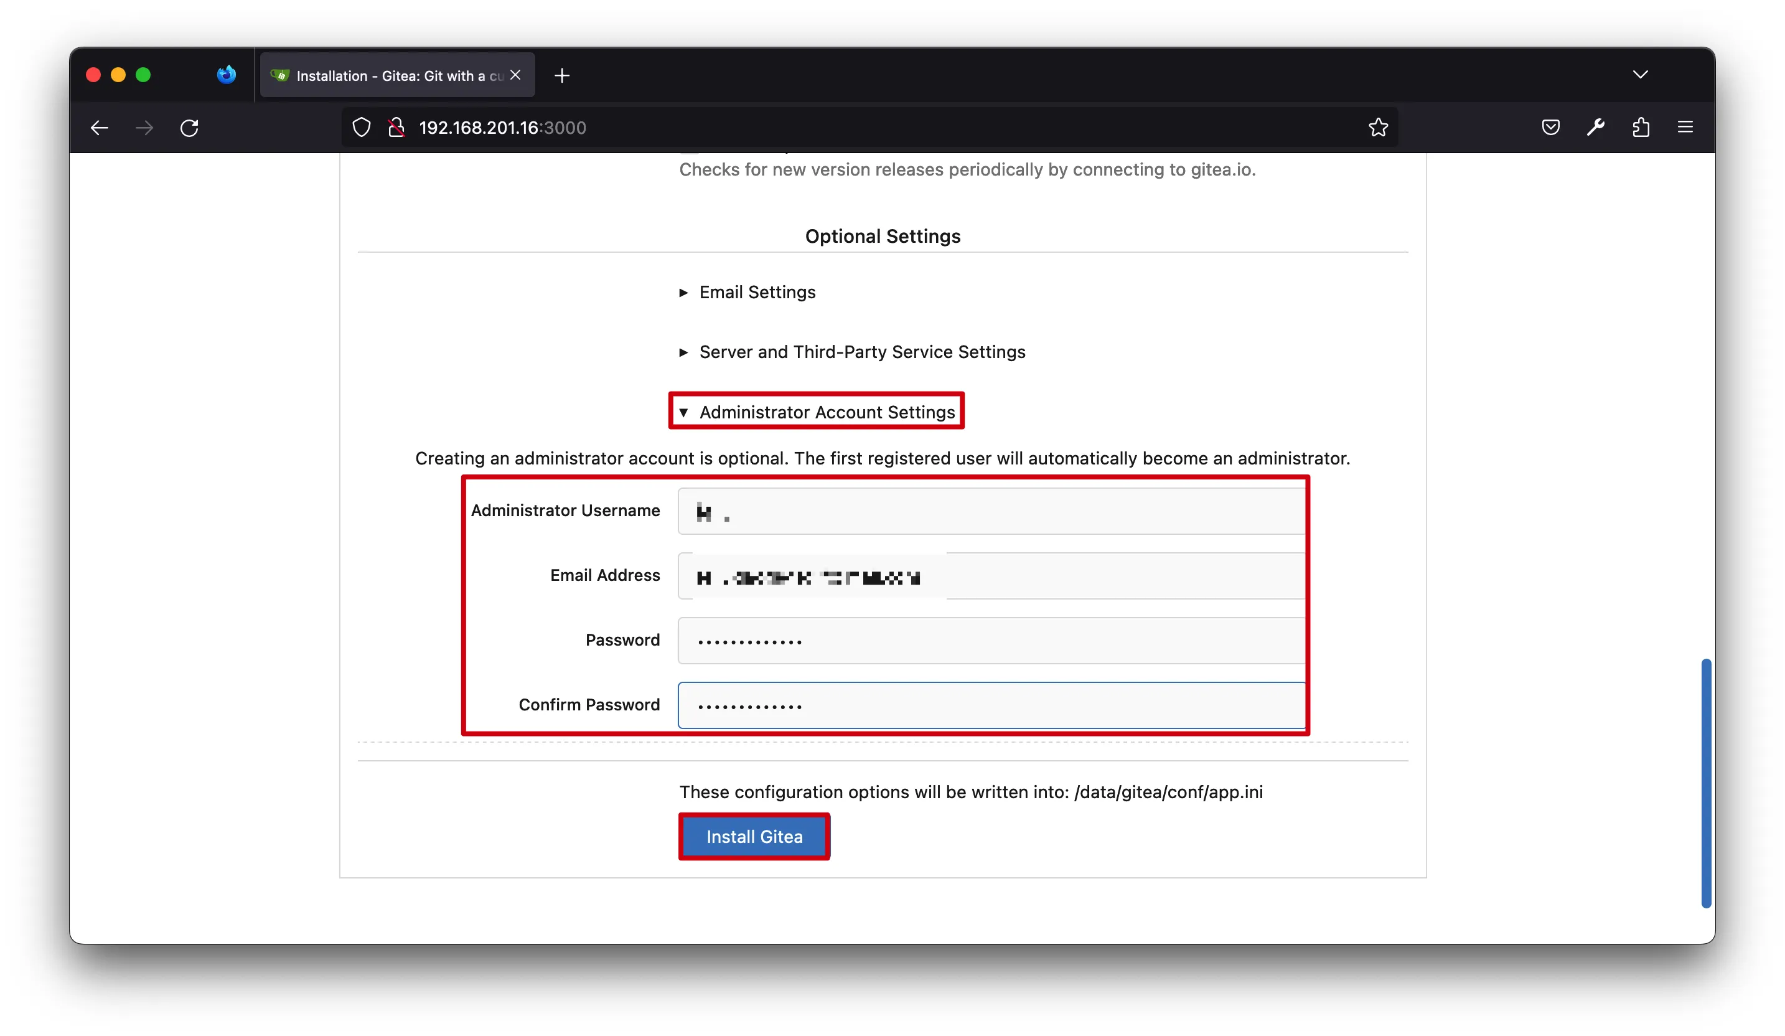Open the extensions puzzle icon
The image size is (1785, 1036).
1641,128
